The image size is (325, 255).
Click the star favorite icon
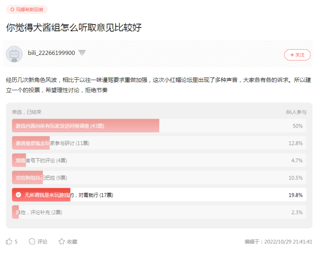[x=62, y=241]
